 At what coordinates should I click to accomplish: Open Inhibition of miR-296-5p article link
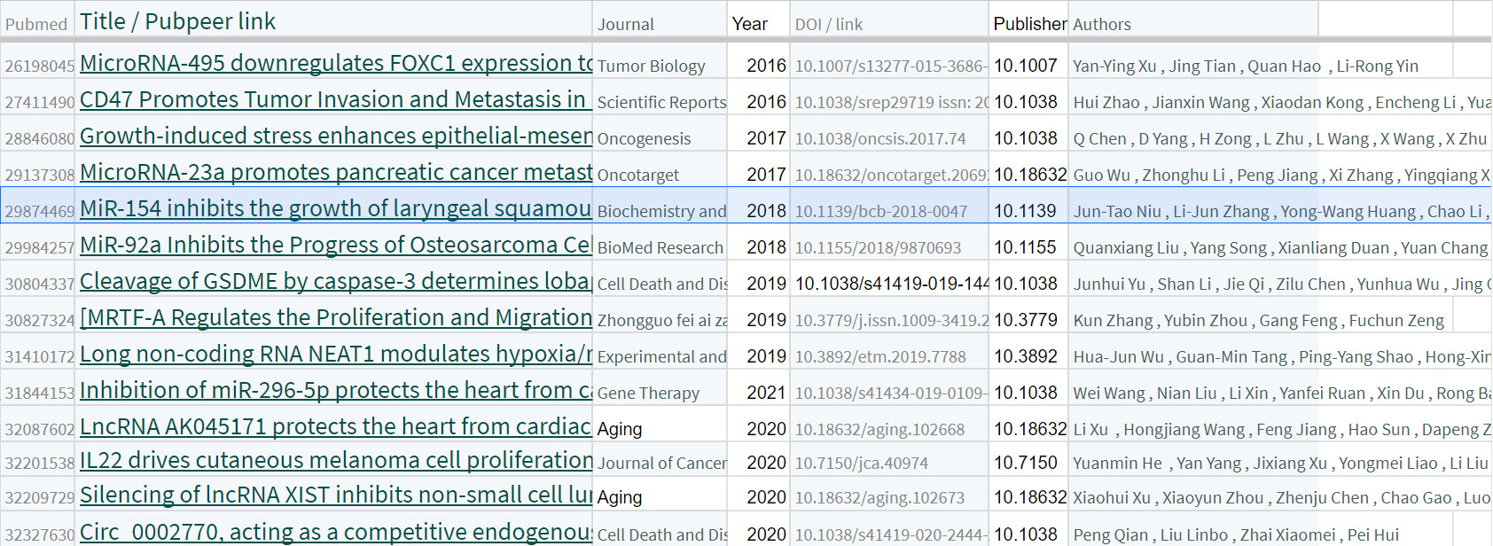[x=335, y=391]
